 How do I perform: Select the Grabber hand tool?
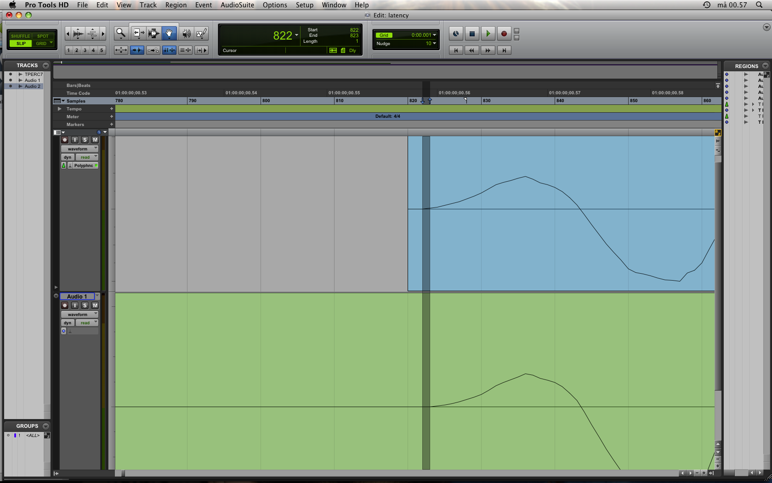169,33
